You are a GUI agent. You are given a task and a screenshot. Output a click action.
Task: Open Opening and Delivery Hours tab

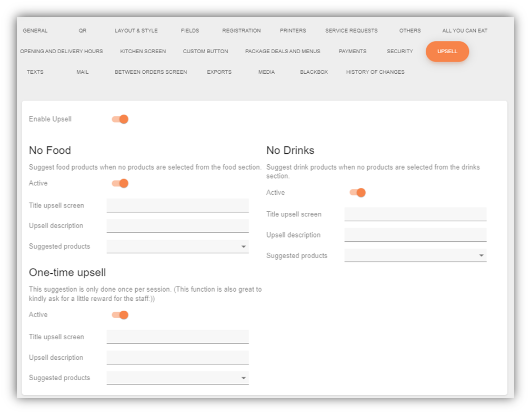pyautogui.click(x=61, y=51)
